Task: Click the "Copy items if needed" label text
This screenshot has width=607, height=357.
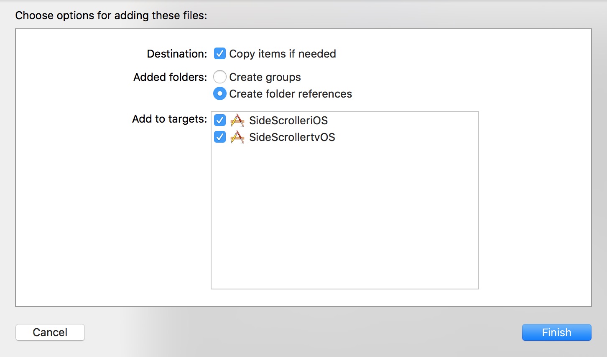Action: 283,54
